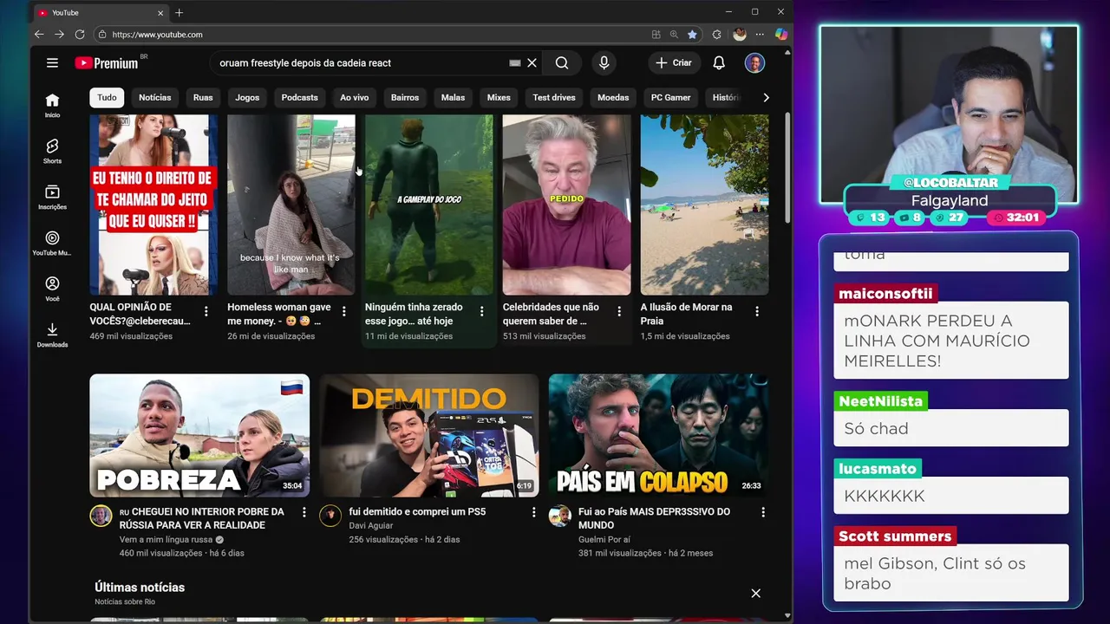Click the Criar button
1110x624 pixels.
pyautogui.click(x=673, y=62)
